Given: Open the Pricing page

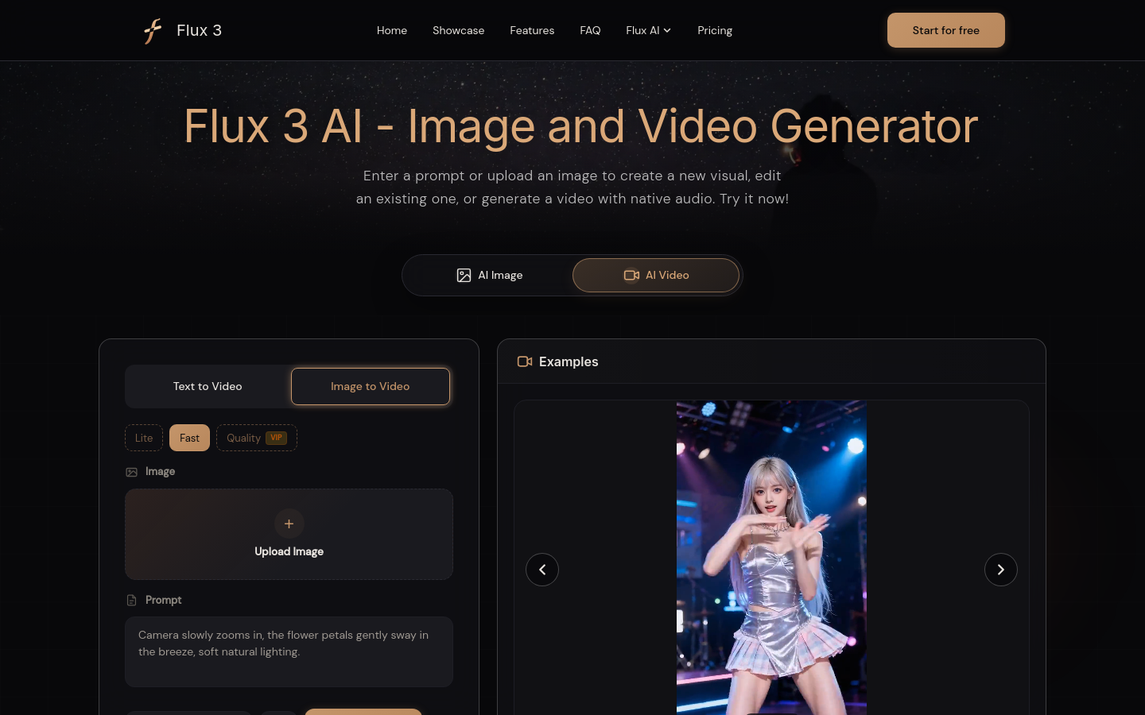Looking at the screenshot, I should pos(715,30).
